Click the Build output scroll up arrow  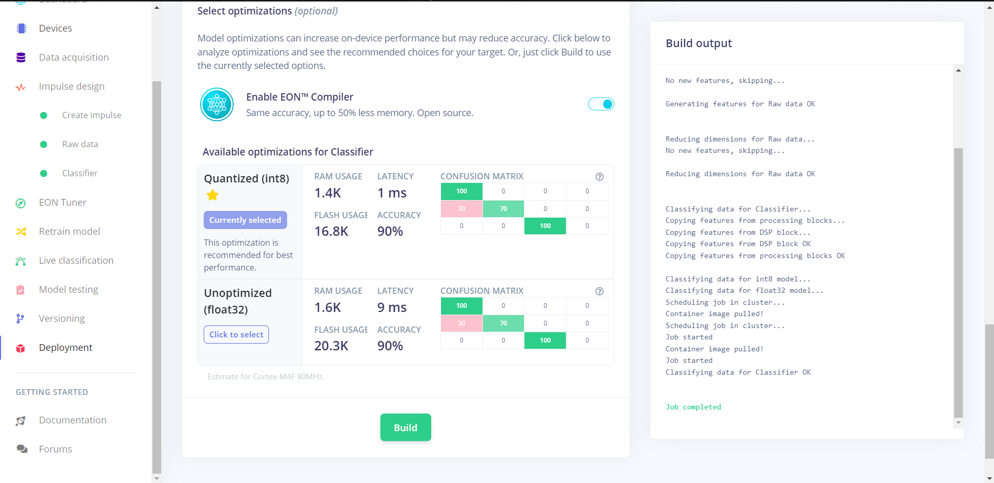click(x=958, y=70)
